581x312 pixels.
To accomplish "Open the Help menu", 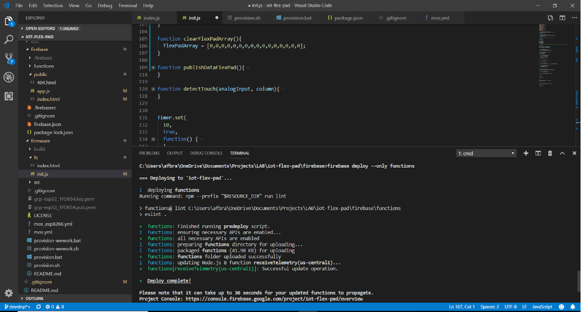I will (148, 5).
